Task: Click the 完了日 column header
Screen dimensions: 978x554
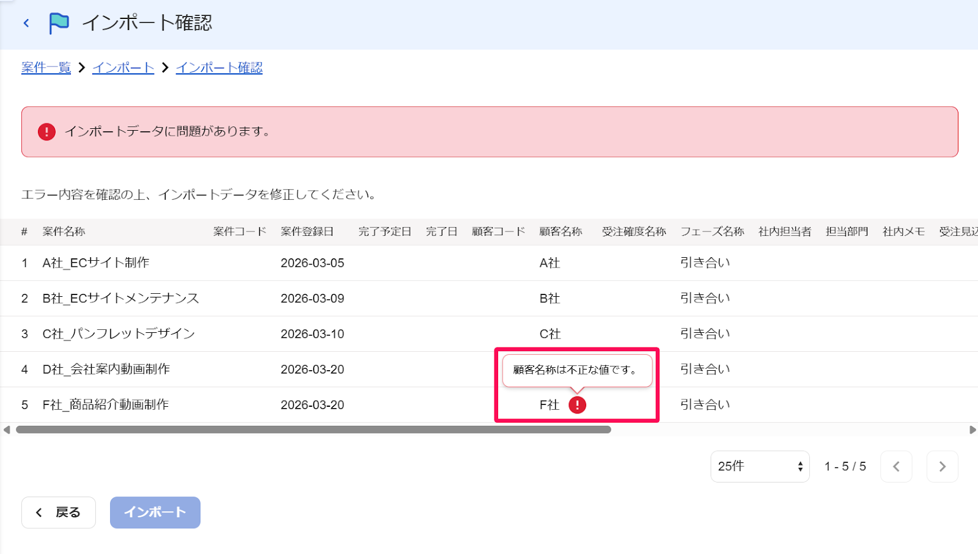Action: click(442, 231)
